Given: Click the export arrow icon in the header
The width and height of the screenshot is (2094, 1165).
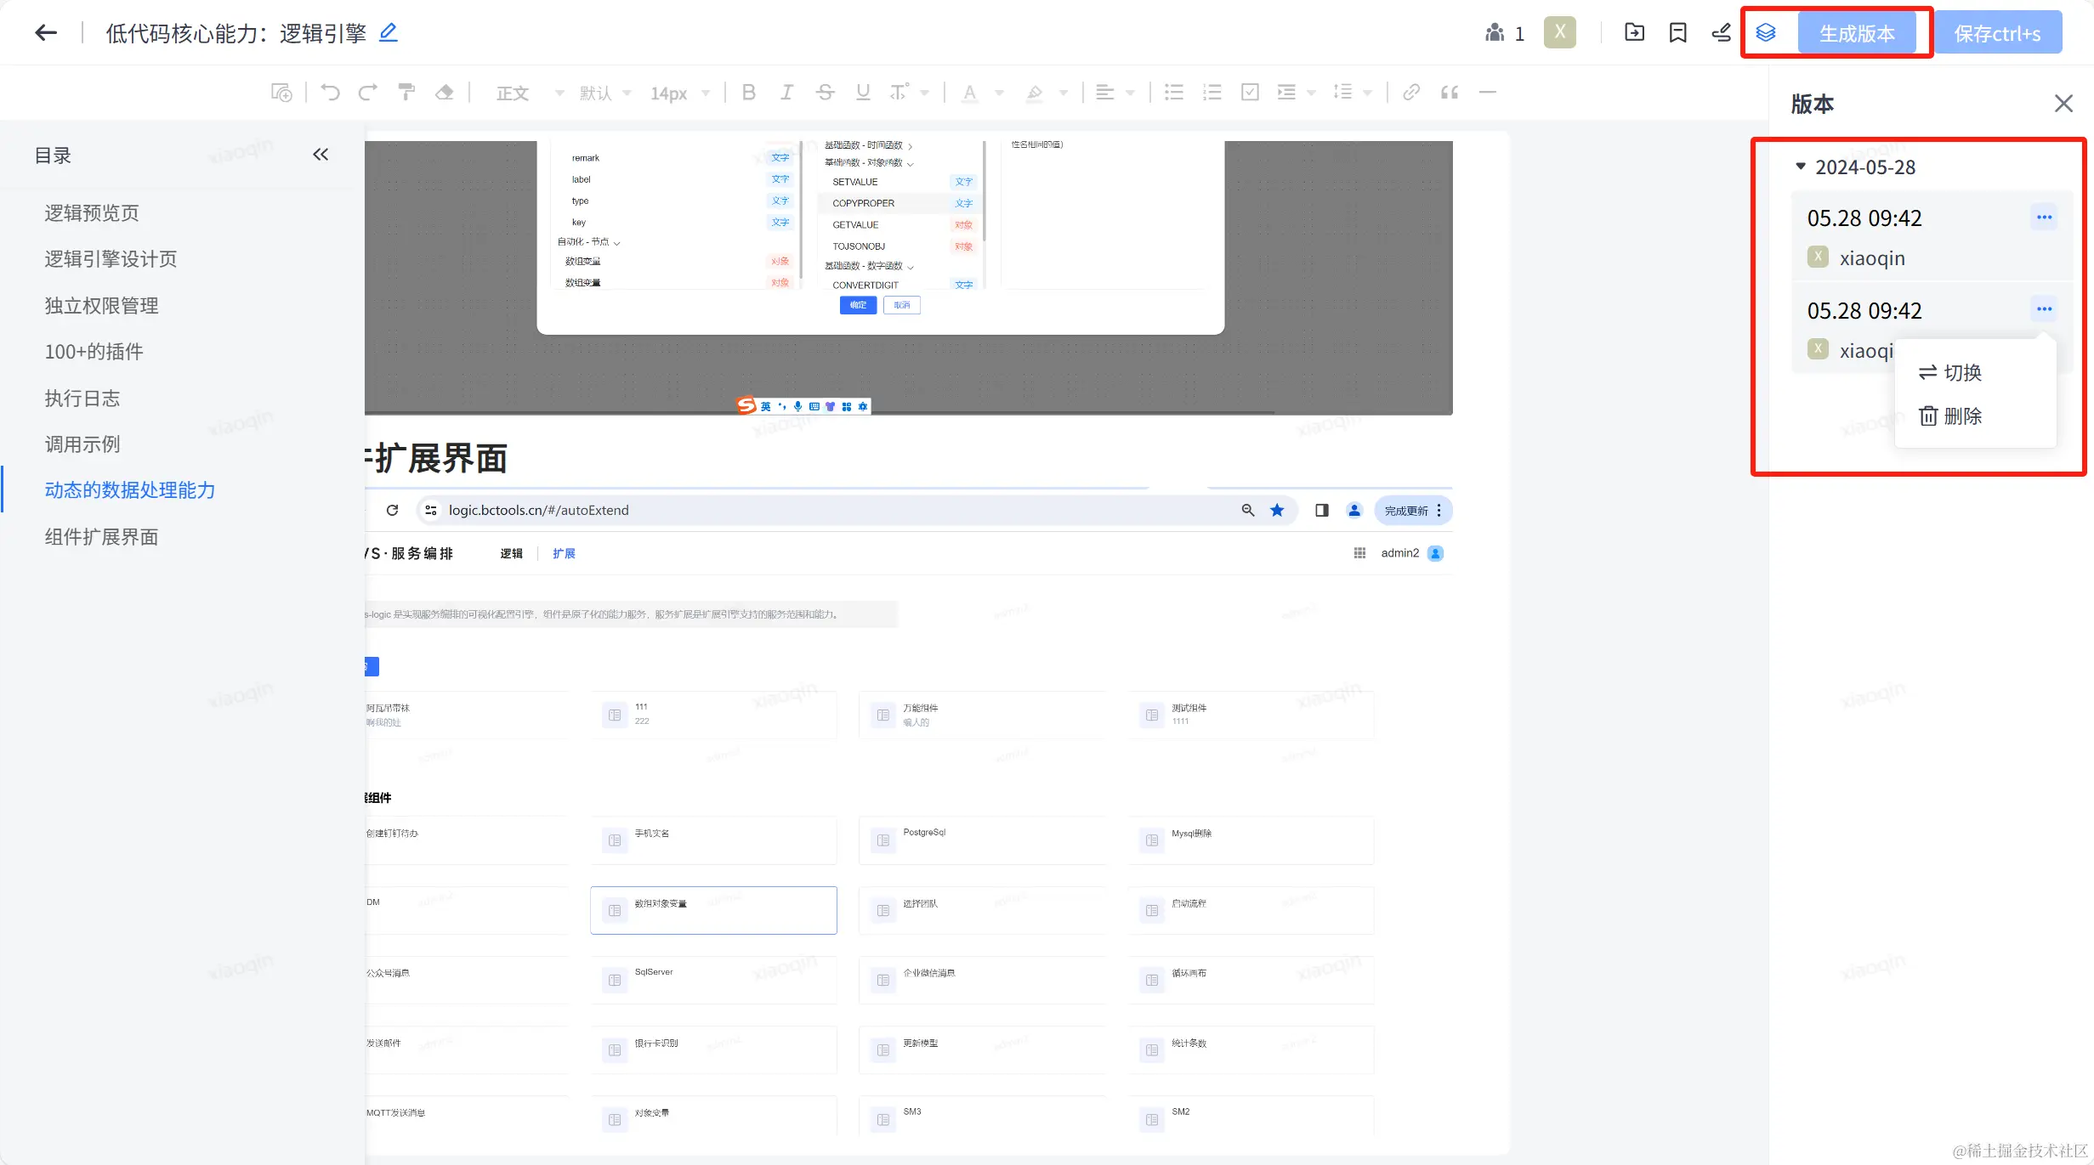Looking at the screenshot, I should [1634, 33].
